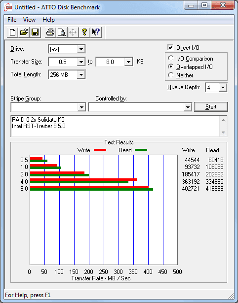The image size is (238, 303).
Task: Close the ATTO Disk Benchmark window
Action: (223, 5)
